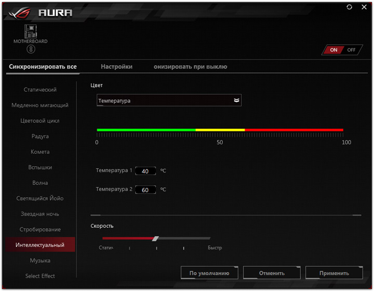This screenshot has height=291, width=374.
Task: Select the Светящийся Йойо effect
Action: [x=40, y=198]
